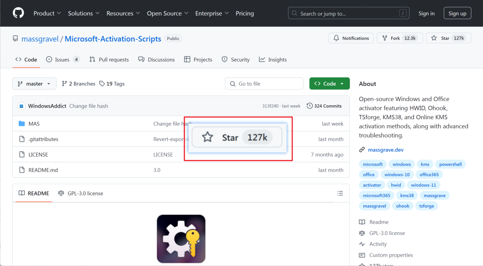
Task: View the 324 Commits history
Action: 324,106
